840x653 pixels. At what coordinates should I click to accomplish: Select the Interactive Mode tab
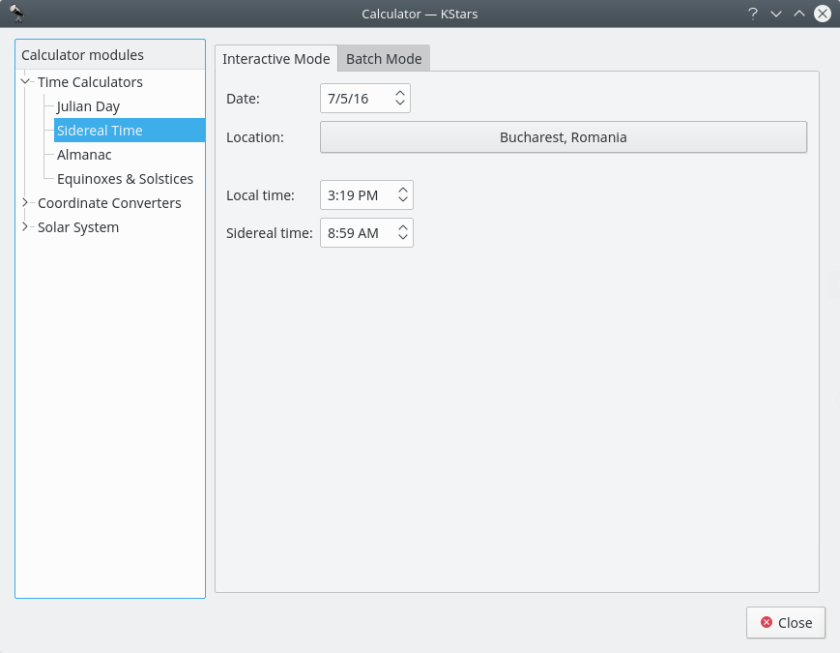(276, 59)
